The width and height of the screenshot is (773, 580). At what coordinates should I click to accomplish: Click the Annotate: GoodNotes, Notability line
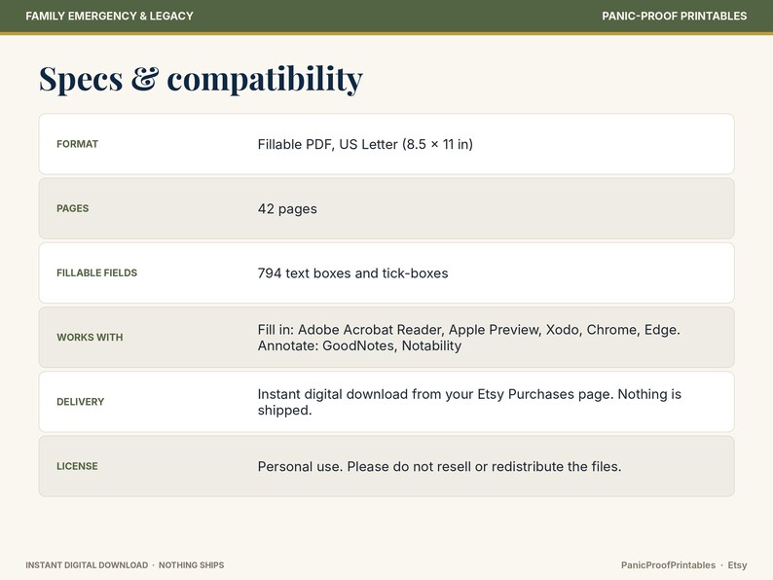(x=359, y=345)
